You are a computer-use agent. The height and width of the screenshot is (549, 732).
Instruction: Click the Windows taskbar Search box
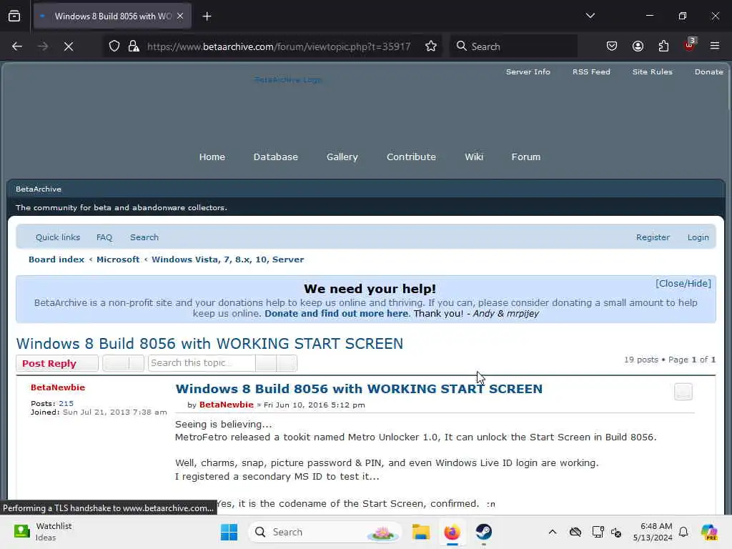325,532
